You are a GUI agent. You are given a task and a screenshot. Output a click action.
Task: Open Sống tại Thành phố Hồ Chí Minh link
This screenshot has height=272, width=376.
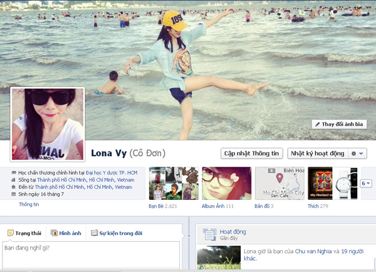(x=86, y=180)
